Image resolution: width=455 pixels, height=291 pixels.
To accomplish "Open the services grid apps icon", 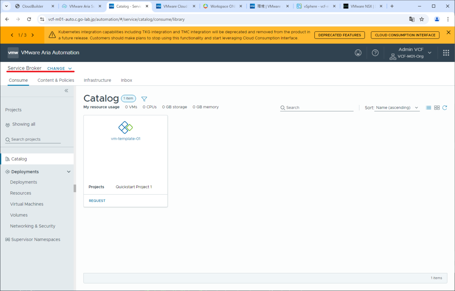I will pyautogui.click(x=446, y=53).
